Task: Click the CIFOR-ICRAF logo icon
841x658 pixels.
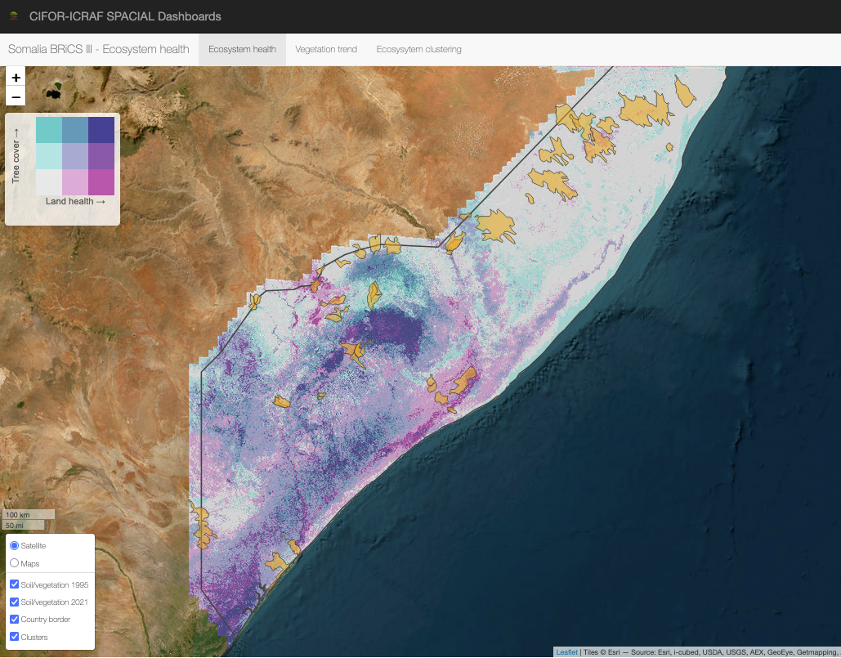Action: tap(14, 16)
